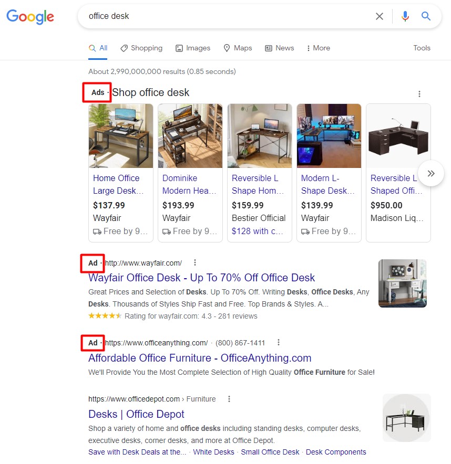Click Bestier Official seller name
Image resolution: width=451 pixels, height=464 pixels.
coord(259,218)
